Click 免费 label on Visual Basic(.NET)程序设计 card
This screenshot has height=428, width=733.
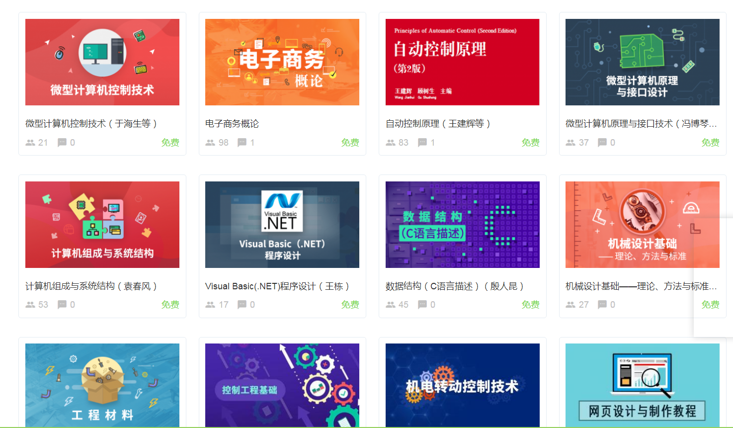[350, 305]
